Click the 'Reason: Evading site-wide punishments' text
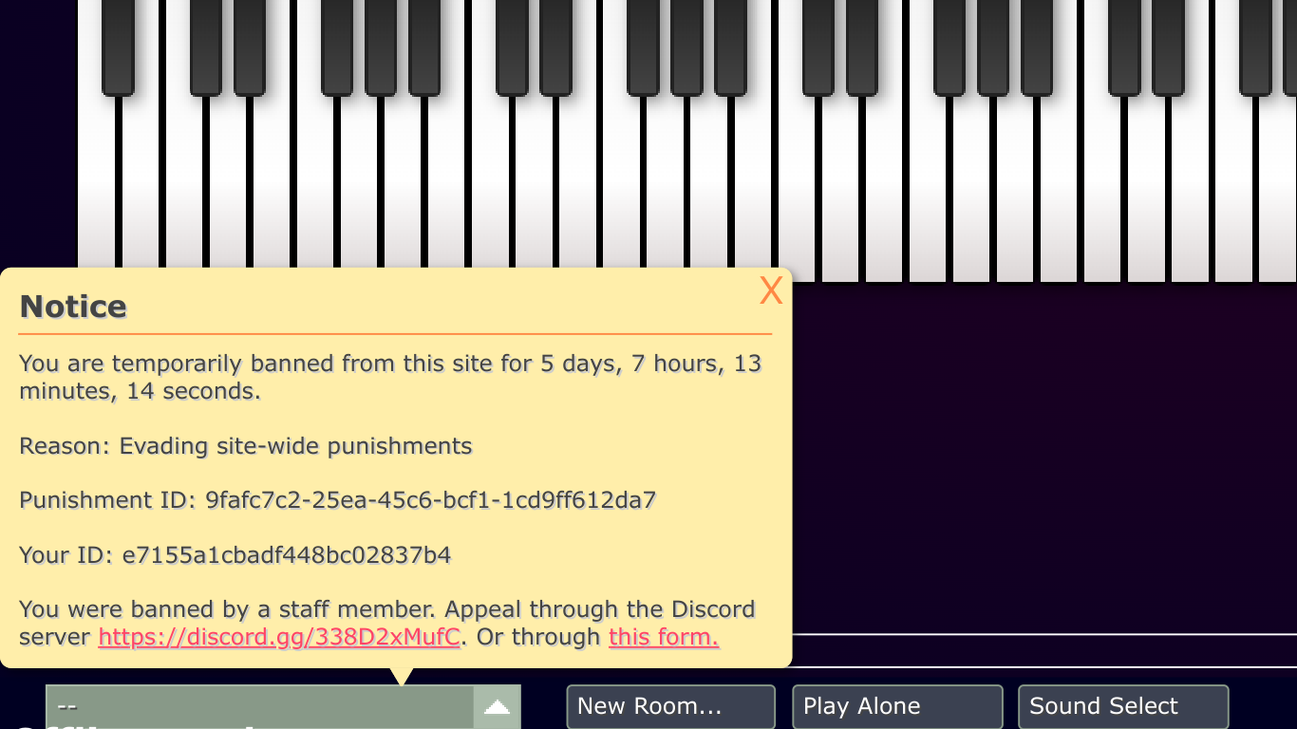The height and width of the screenshot is (729, 1297). (x=246, y=446)
